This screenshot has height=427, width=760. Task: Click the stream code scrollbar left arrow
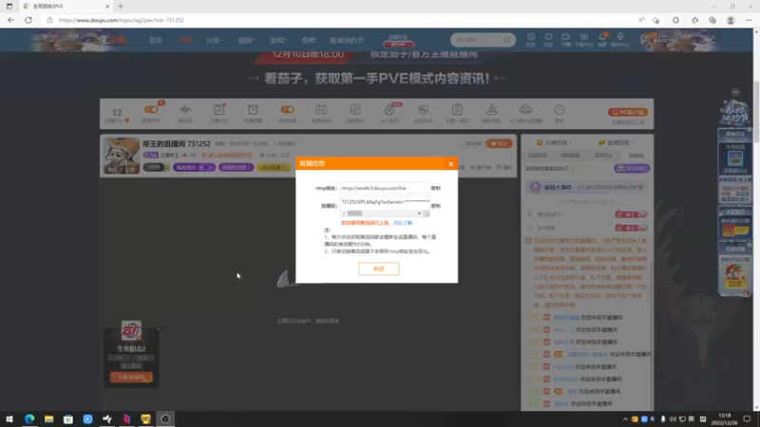pyautogui.click(x=344, y=213)
